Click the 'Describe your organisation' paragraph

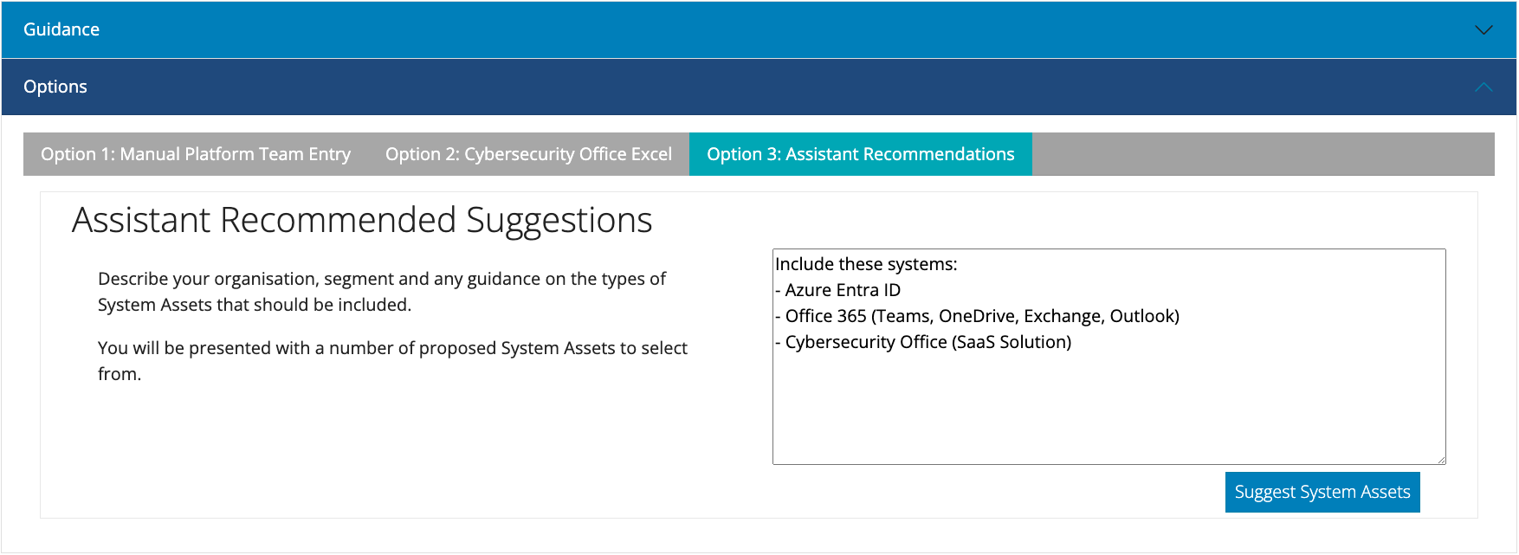point(382,292)
